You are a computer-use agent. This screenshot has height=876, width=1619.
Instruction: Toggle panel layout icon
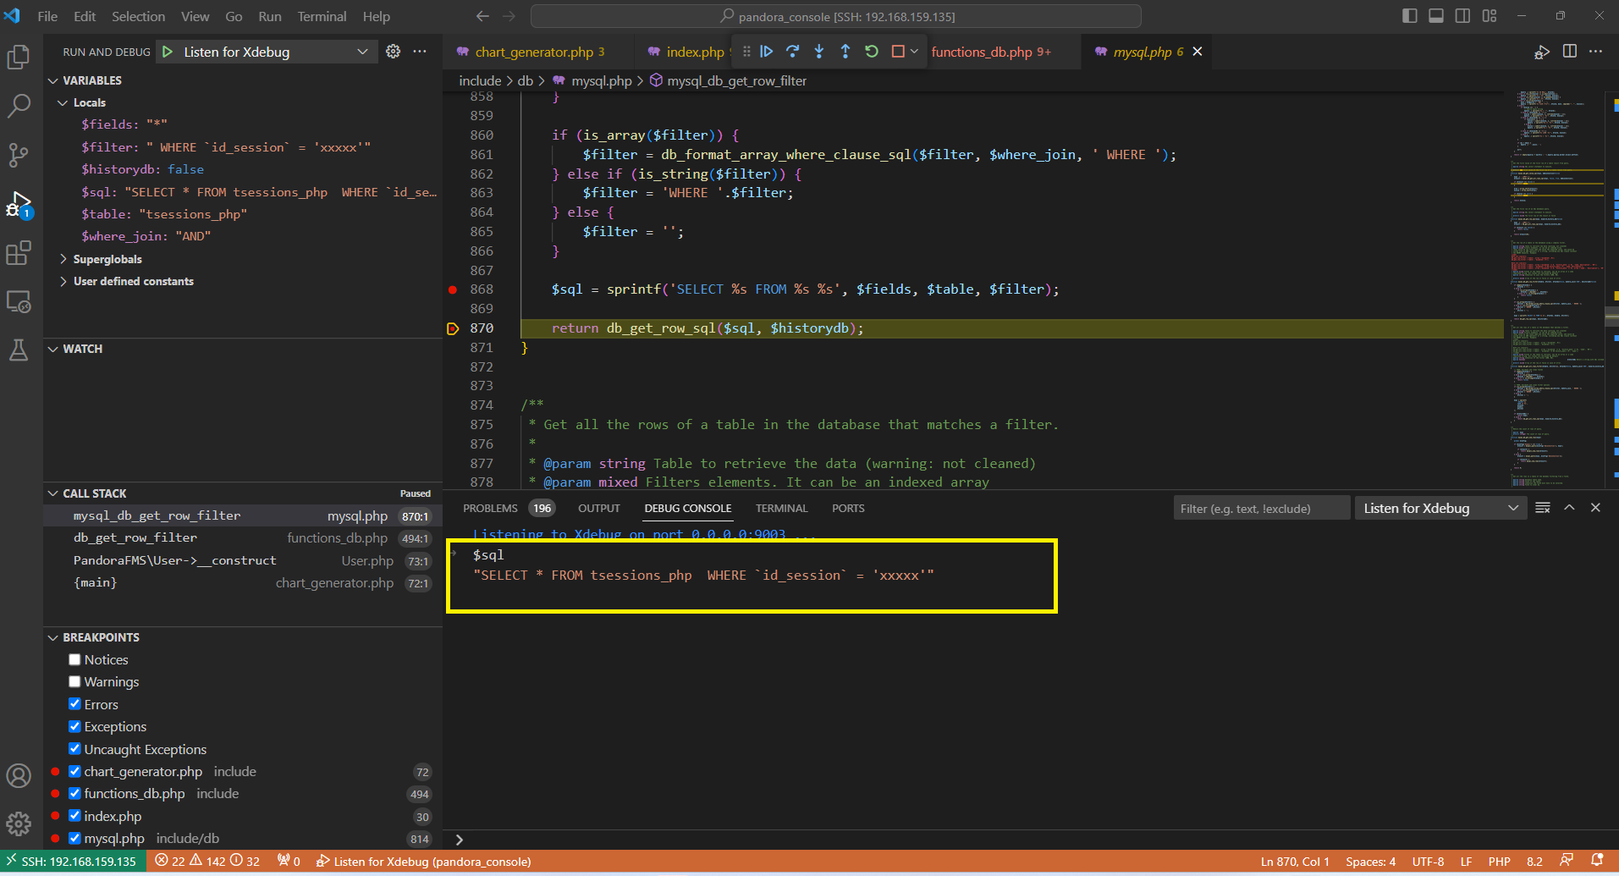point(1436,16)
